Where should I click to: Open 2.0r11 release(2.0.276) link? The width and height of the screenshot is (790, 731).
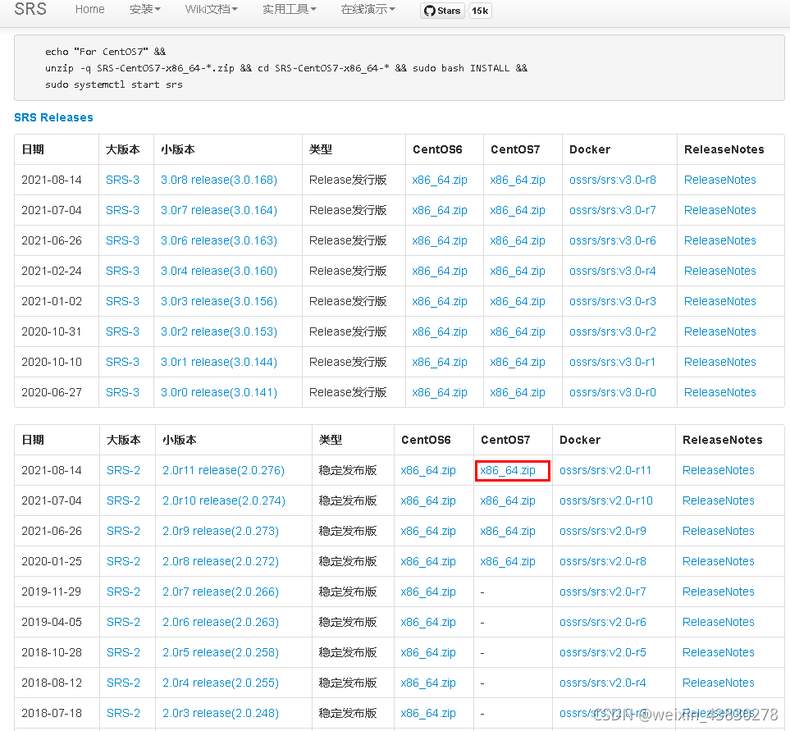pyautogui.click(x=223, y=471)
